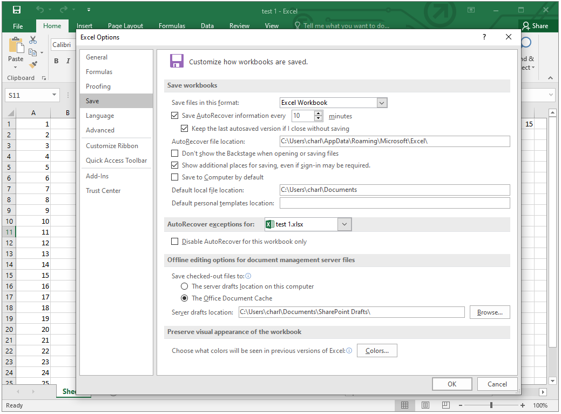Expand AutoRecover exceptions workbook dropdown

pyautogui.click(x=345, y=224)
